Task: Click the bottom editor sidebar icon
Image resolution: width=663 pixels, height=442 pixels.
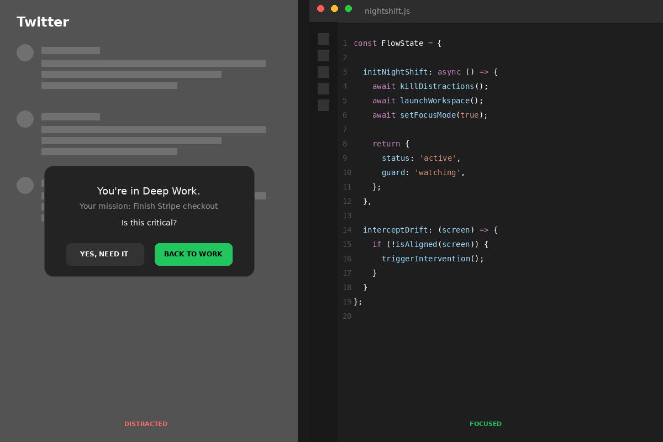Action: 323,105
